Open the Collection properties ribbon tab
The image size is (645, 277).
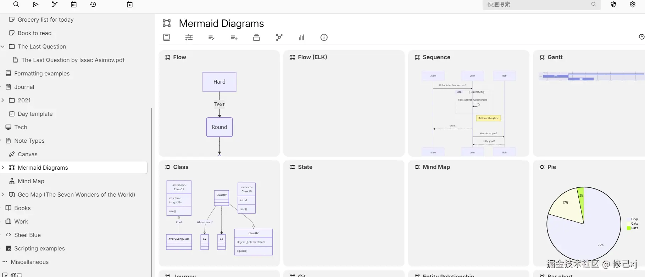167,37
